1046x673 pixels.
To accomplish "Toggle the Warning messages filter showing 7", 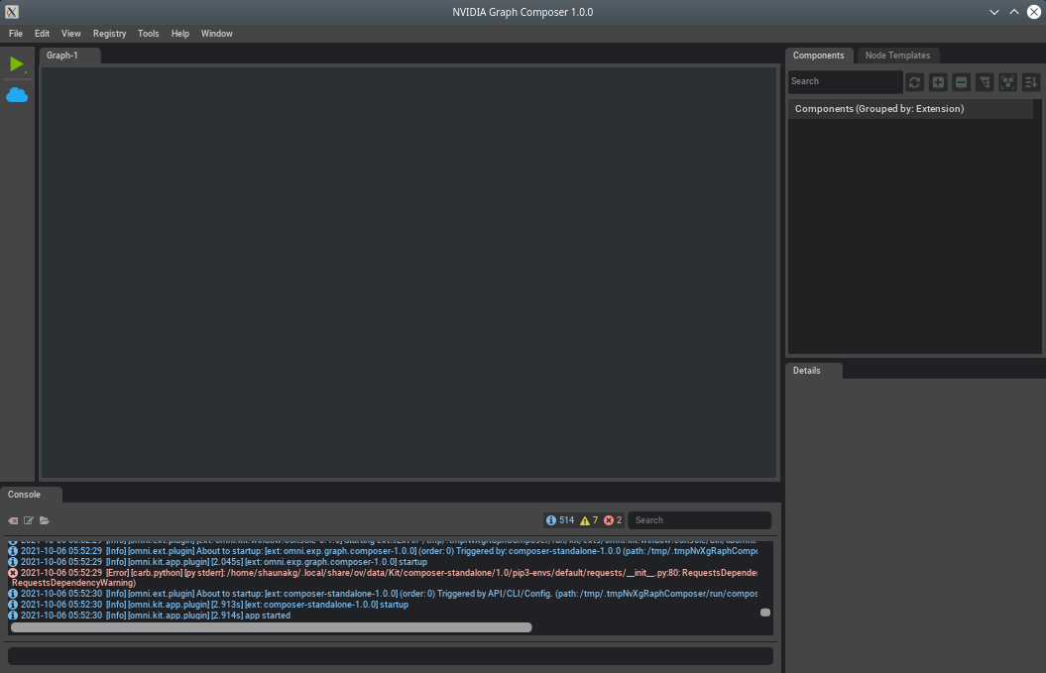I will [589, 520].
